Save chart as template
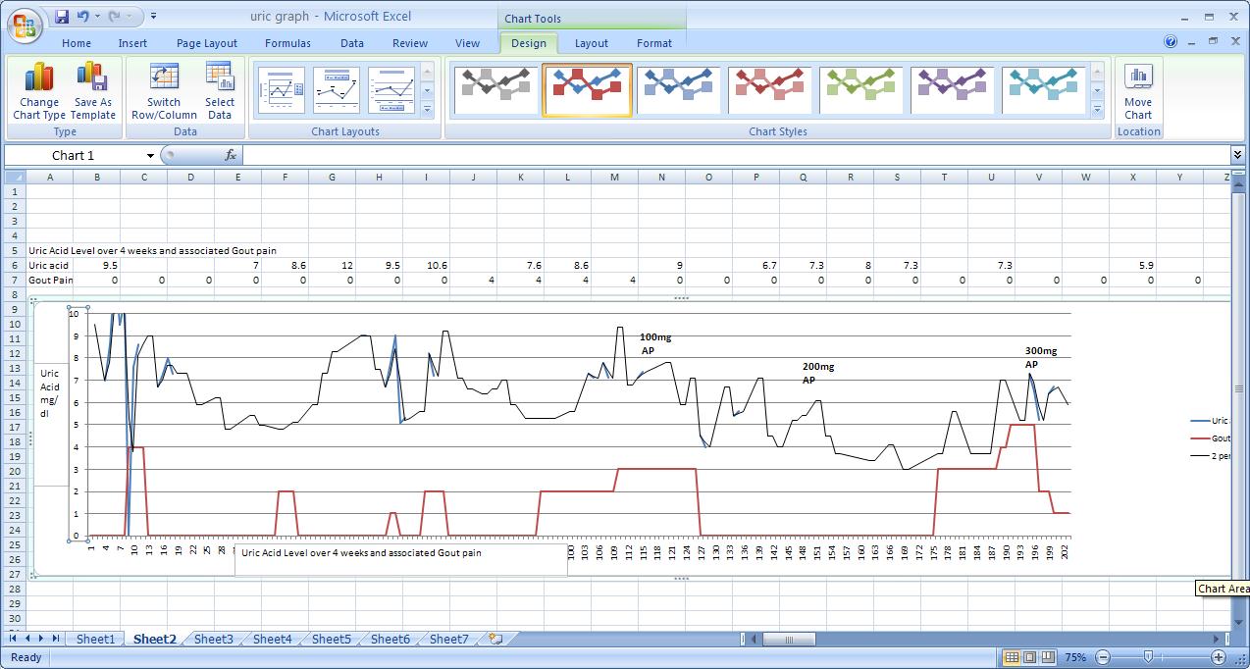The height and width of the screenshot is (669, 1250). tap(93, 91)
